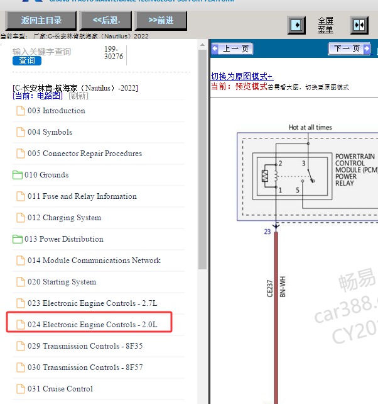
Task: Click the expand-right panel icon beside 全屏菜单
Action: (296, 25)
